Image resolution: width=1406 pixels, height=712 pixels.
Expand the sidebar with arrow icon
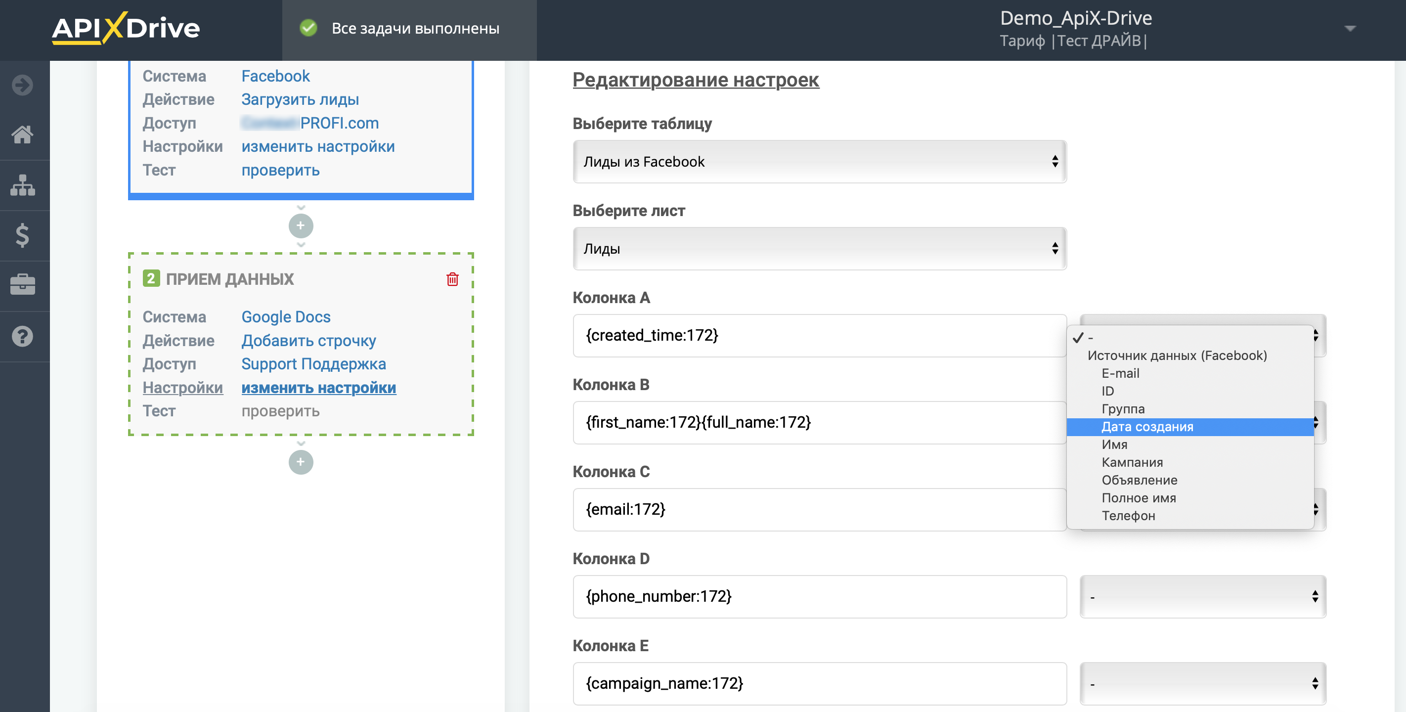[x=22, y=85]
